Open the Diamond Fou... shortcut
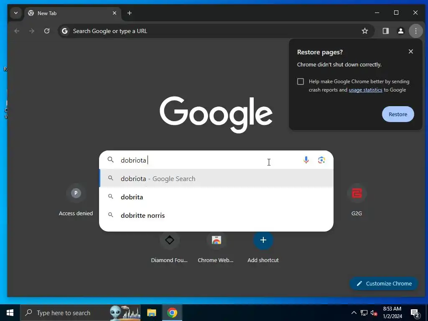Viewport: 428px width, 321px height. click(169, 247)
